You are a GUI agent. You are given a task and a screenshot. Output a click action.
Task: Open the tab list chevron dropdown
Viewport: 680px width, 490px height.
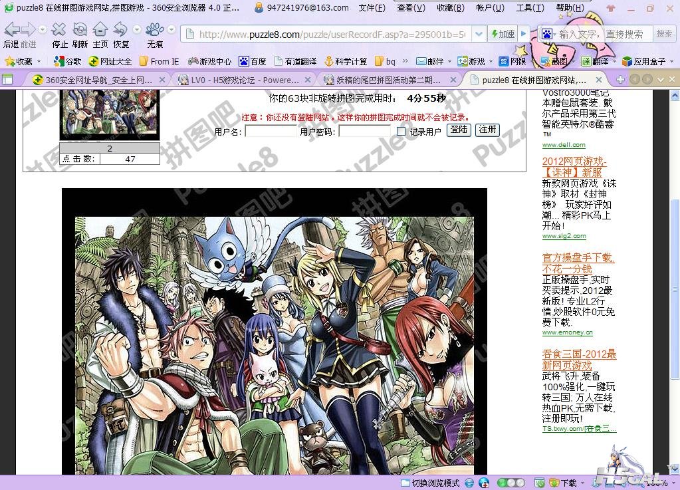point(661,79)
